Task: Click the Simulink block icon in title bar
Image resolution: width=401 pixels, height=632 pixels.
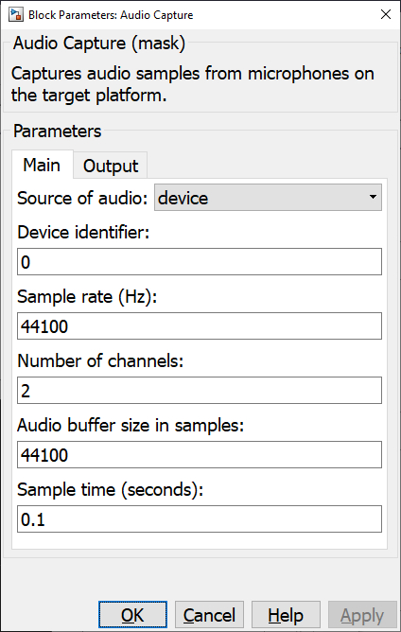Action: click(16, 14)
